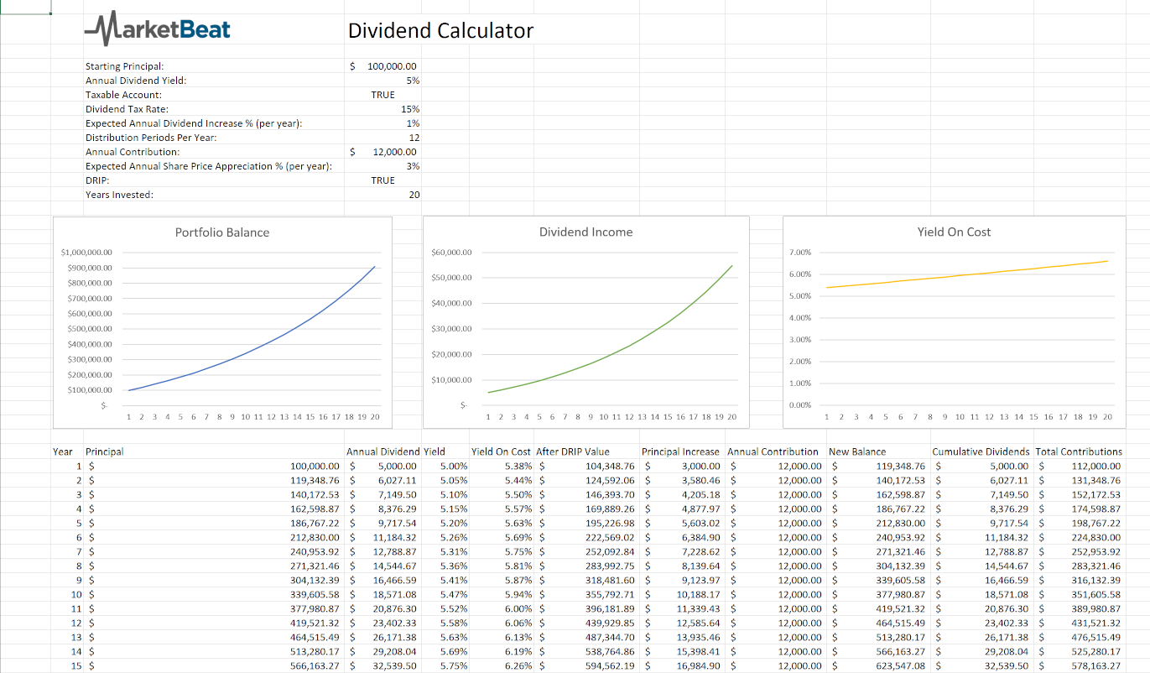The width and height of the screenshot is (1150, 673).
Task: Select the Dividend Income chart title
Action: 585,232
